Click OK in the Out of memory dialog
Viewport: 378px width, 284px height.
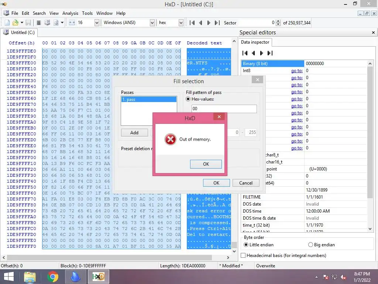(206, 164)
